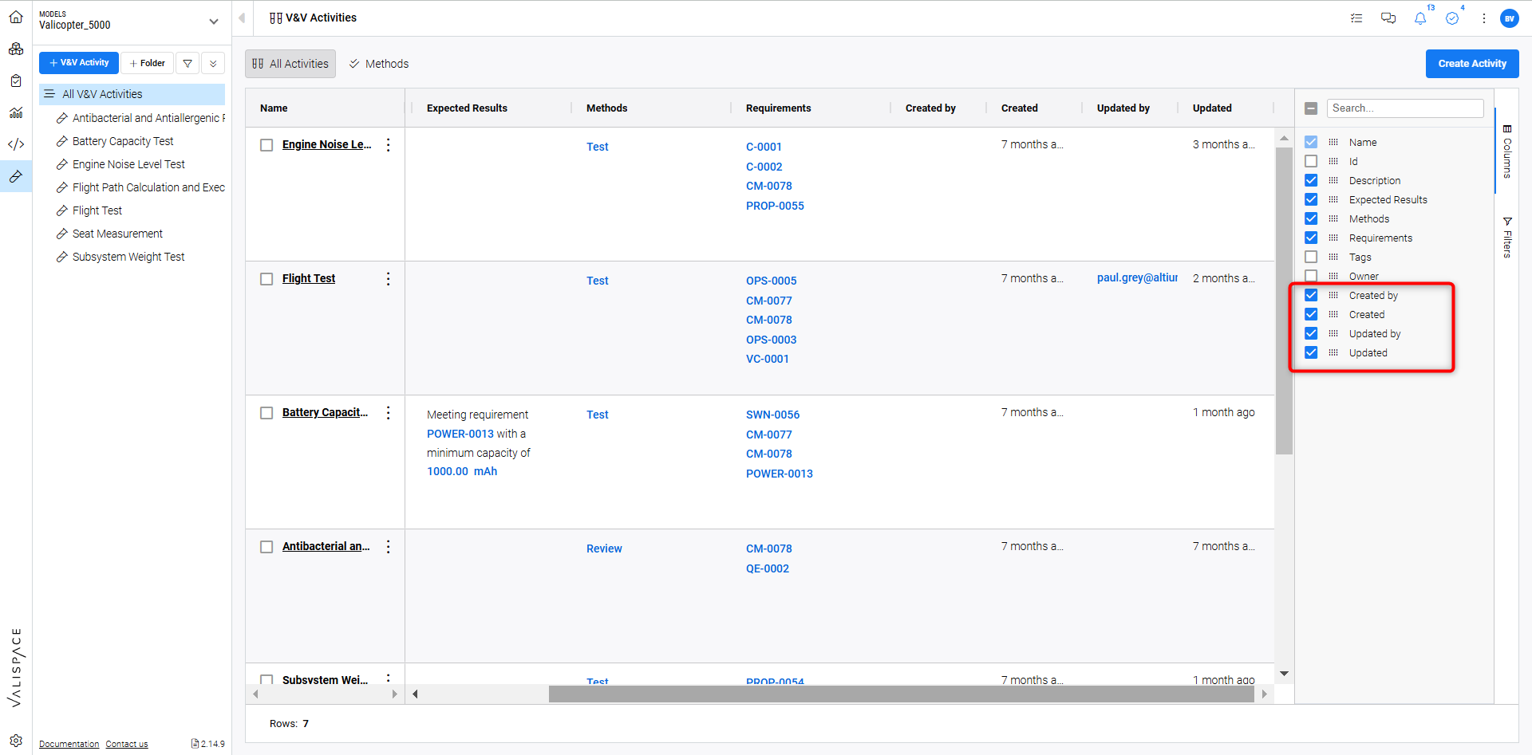This screenshot has height=755, width=1532.
Task: Open the discussions chat icon
Action: [x=1388, y=18]
